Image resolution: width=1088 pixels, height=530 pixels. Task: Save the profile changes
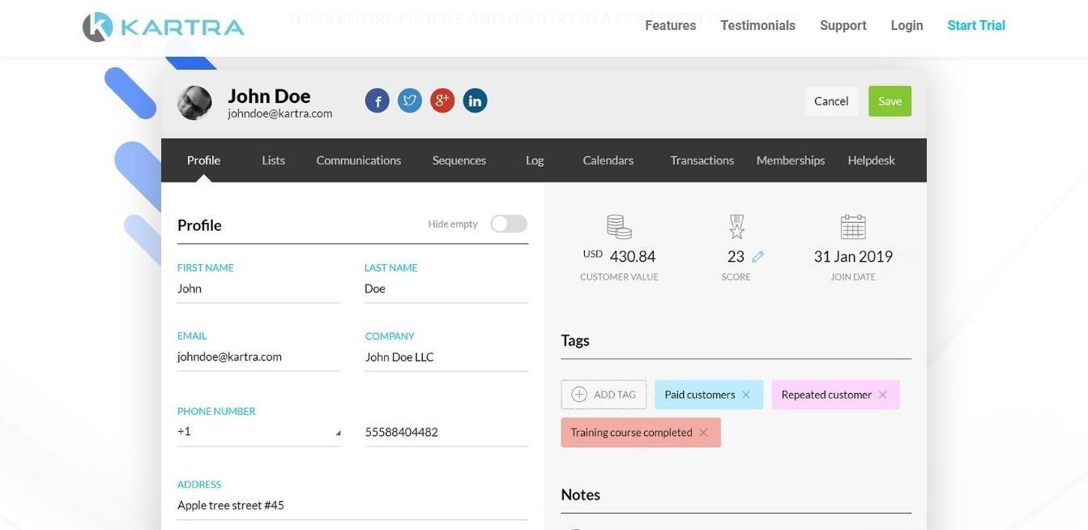point(890,101)
